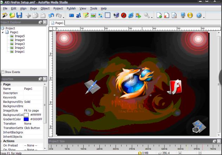Close the Properties pane
This screenshot has width=222, height=155.
[45, 79]
